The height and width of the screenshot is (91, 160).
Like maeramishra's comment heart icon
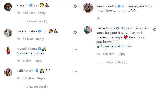(75, 33)
